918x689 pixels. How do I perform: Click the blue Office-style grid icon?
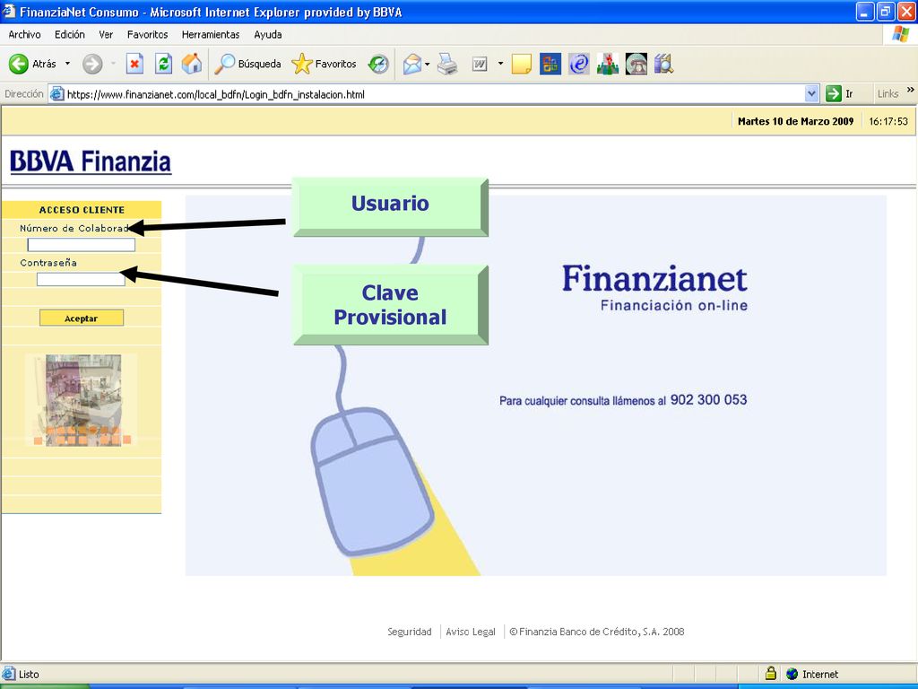[x=550, y=64]
